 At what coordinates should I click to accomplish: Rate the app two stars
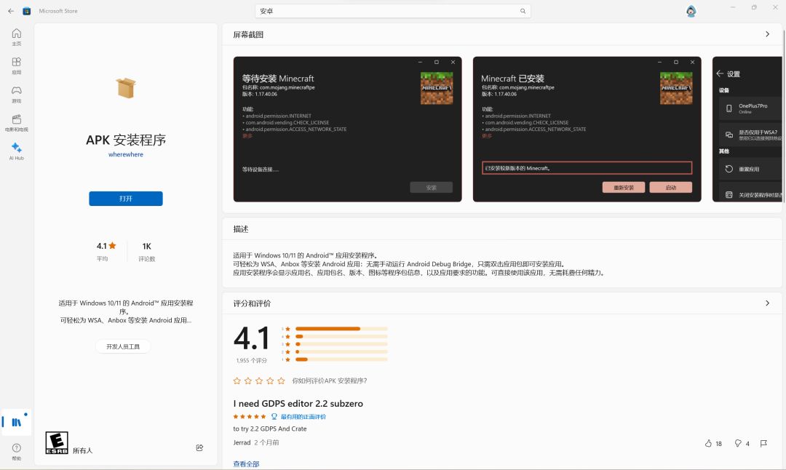tap(248, 381)
